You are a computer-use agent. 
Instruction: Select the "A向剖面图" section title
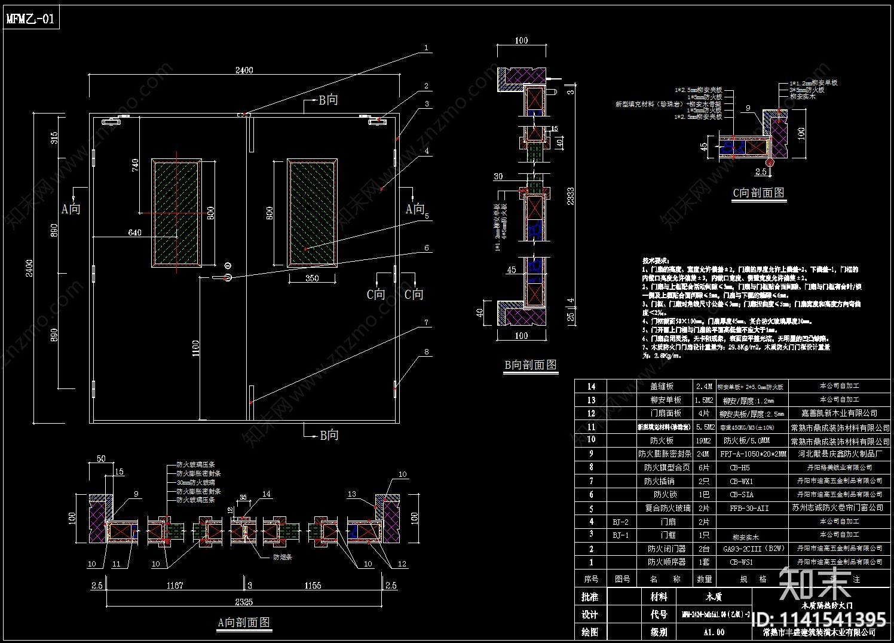244,622
